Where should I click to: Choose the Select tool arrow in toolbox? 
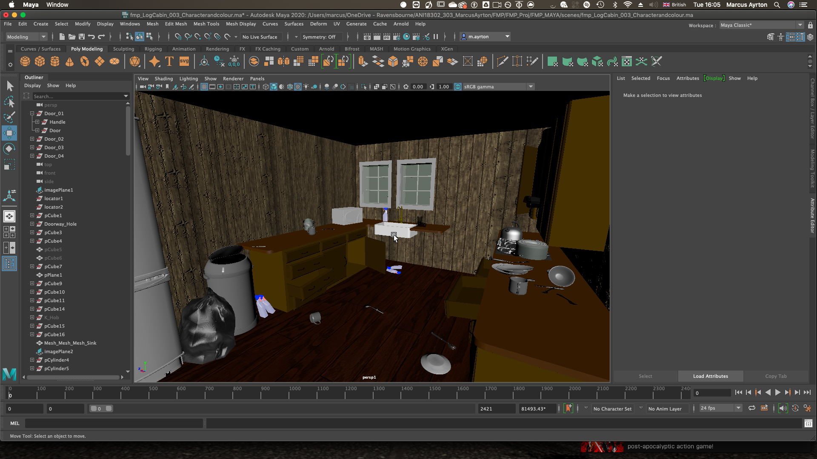pos(9,86)
